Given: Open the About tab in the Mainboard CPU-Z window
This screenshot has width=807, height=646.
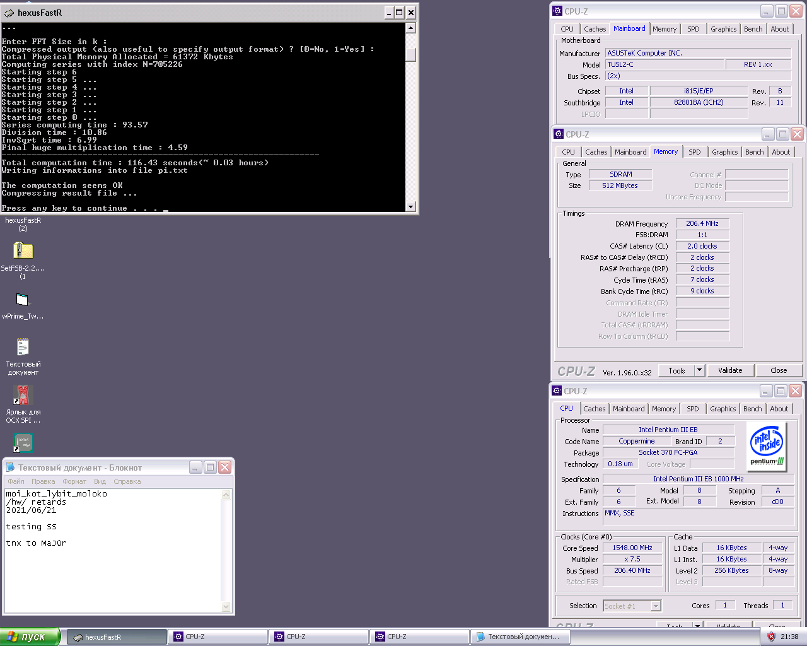Looking at the screenshot, I should pos(780,29).
